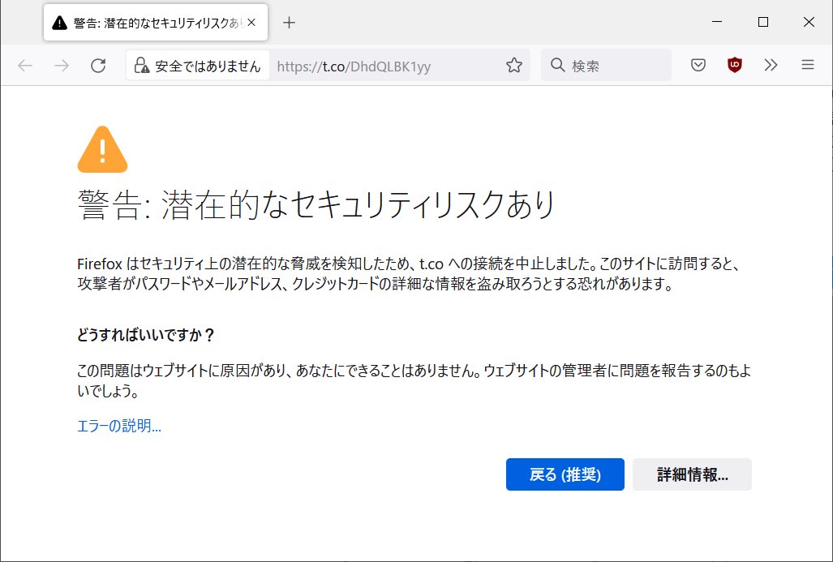Screen dimensions: 833x562
Task: Open a new tab with plus button
Action: point(289,23)
